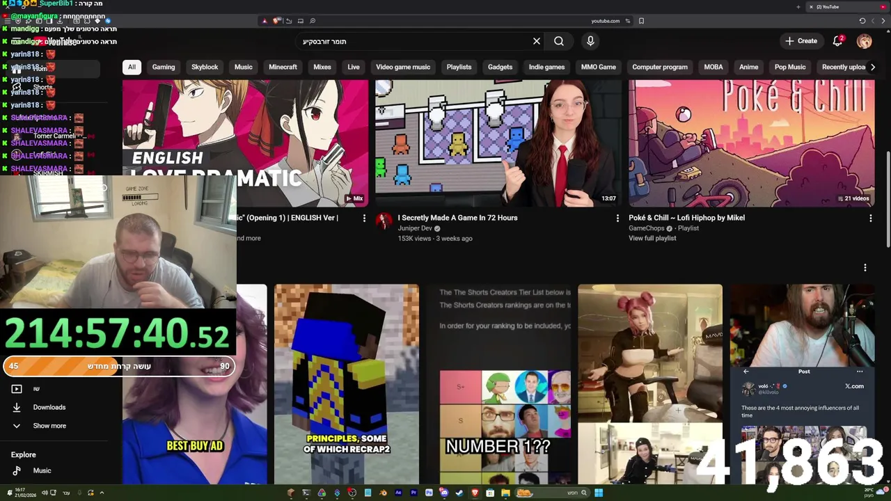Image resolution: width=891 pixels, height=501 pixels.
Task: Open the Best Buy Ad short
Action: pos(194,384)
